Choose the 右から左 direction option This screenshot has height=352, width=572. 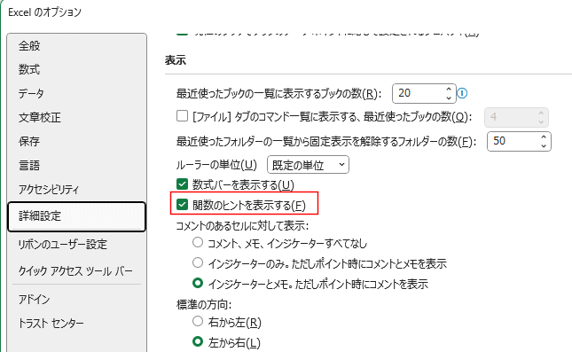[x=198, y=321]
